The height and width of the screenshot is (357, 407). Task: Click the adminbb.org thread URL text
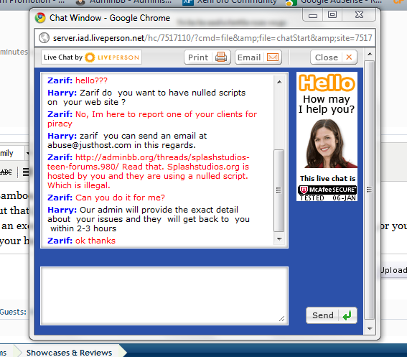(148, 162)
